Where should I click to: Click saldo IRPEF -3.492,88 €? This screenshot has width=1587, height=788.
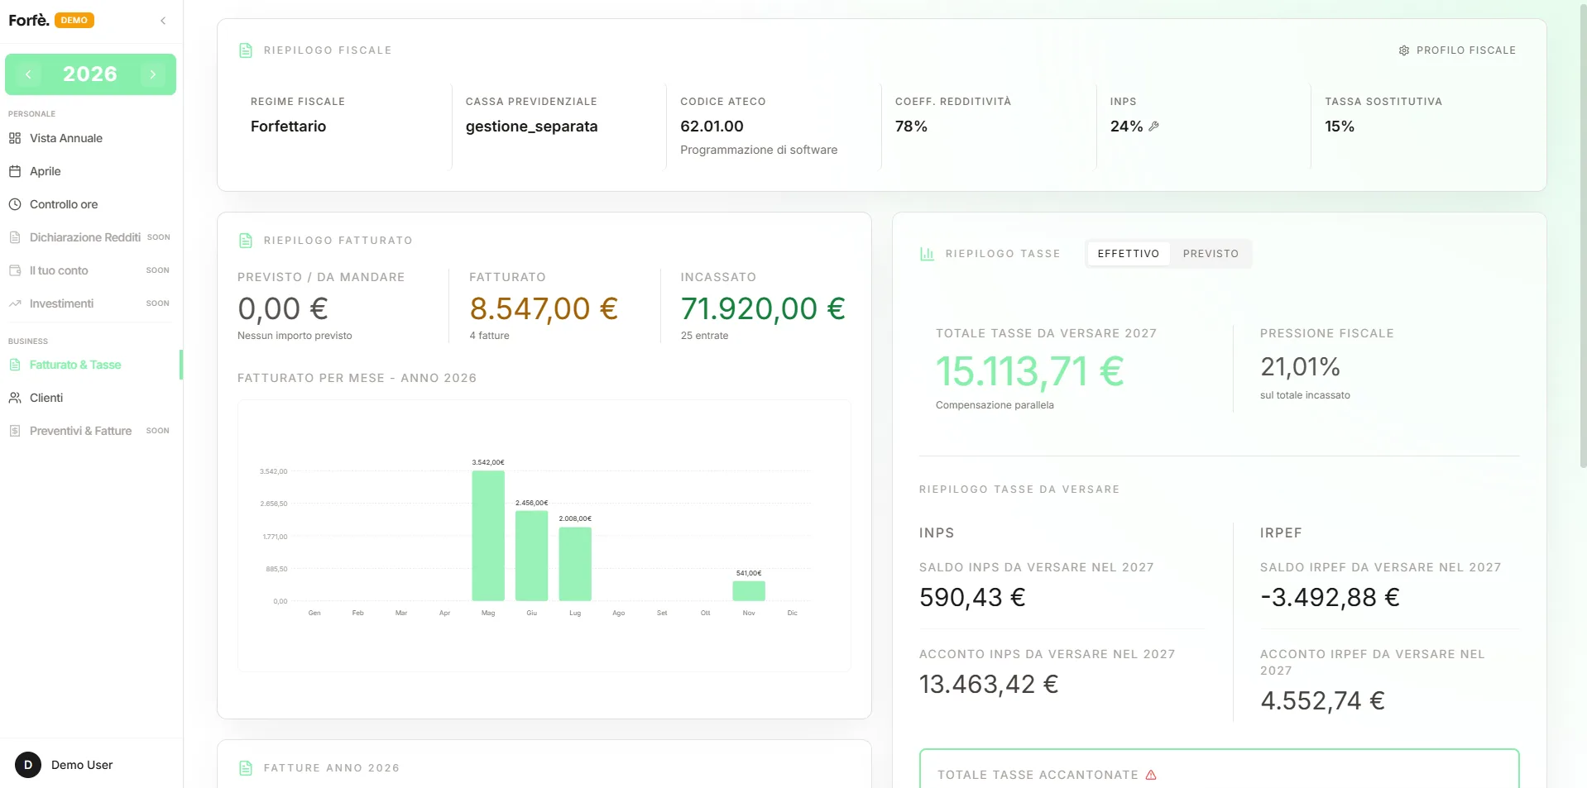pos(1330,598)
